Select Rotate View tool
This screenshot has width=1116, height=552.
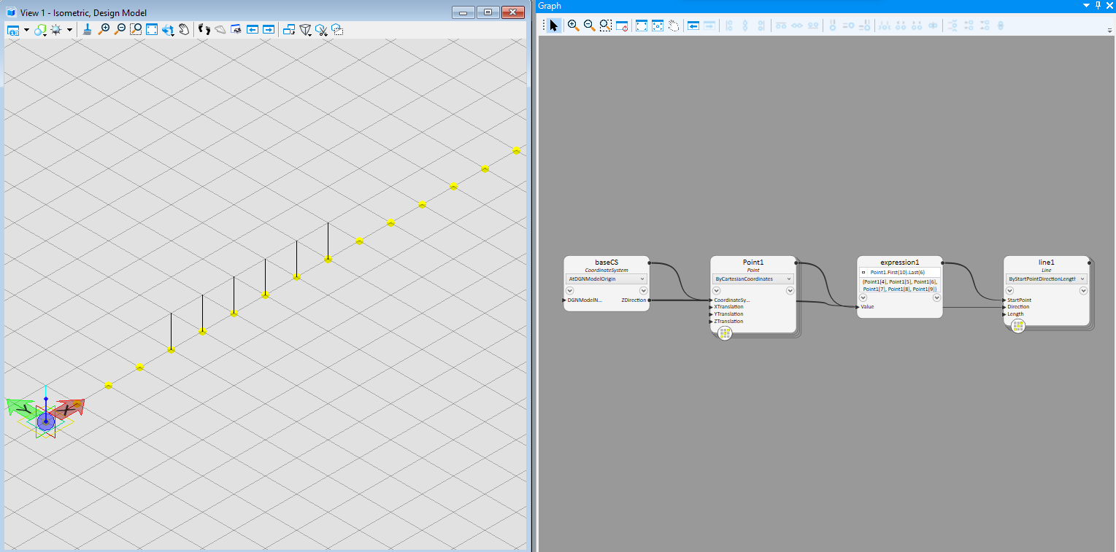(168, 30)
